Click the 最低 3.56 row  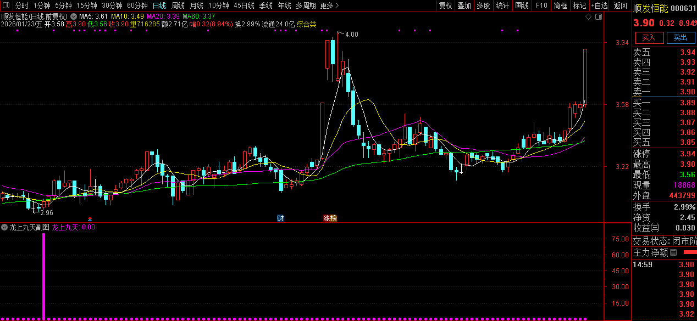(665, 174)
